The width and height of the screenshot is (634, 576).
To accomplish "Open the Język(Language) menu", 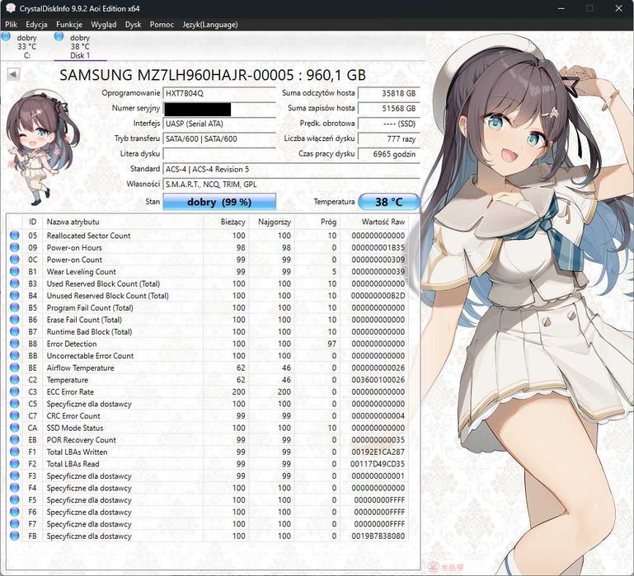I will pyautogui.click(x=210, y=24).
